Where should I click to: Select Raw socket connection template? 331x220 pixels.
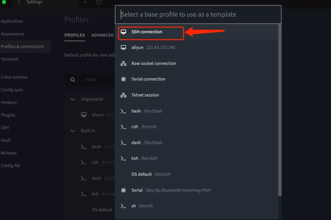(x=197, y=63)
